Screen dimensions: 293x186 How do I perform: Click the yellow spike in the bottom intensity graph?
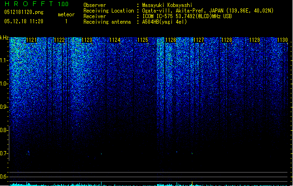point(192,184)
